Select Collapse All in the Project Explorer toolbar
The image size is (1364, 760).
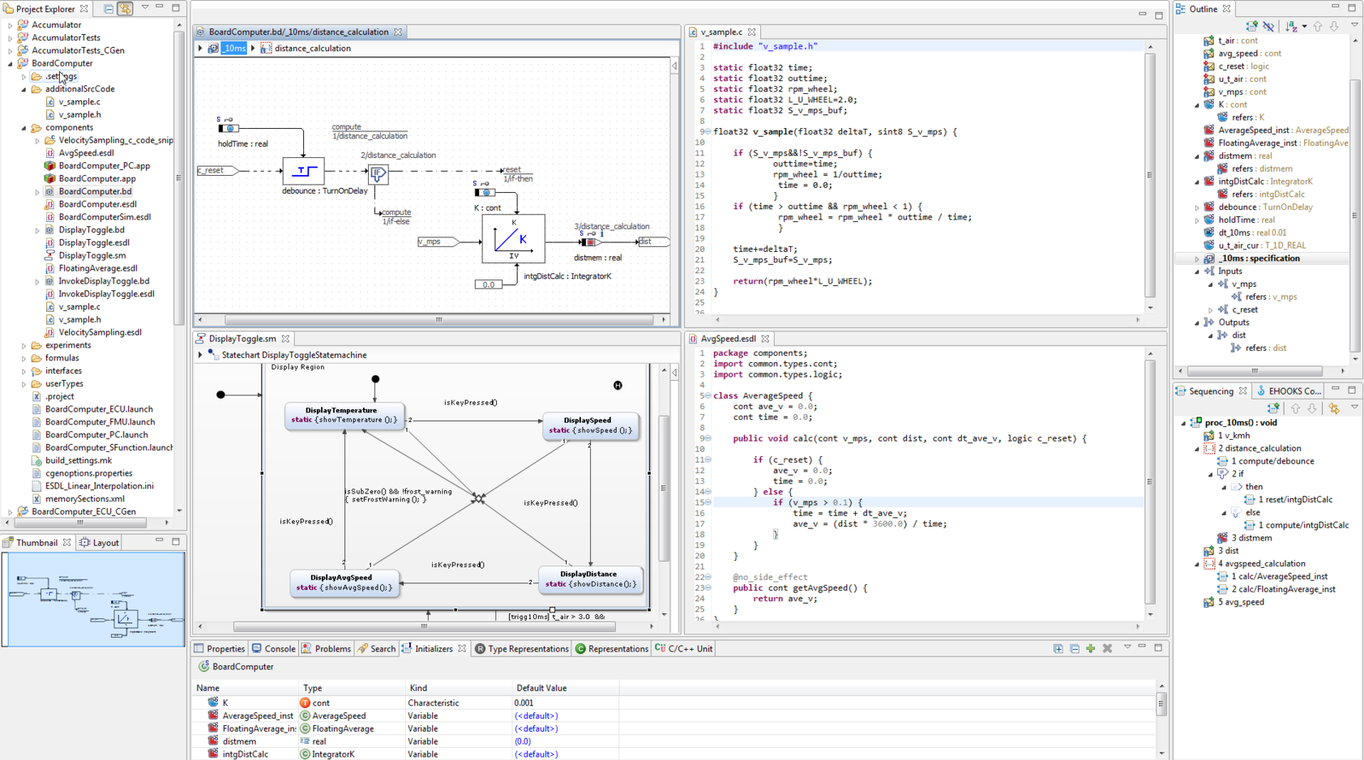point(109,7)
